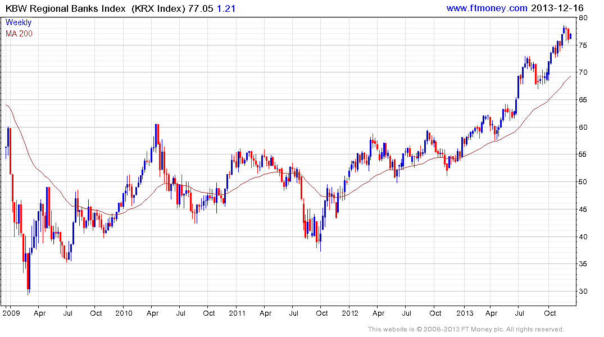Click the change value 1.21
The width and height of the screenshot is (604, 337).
226,8
